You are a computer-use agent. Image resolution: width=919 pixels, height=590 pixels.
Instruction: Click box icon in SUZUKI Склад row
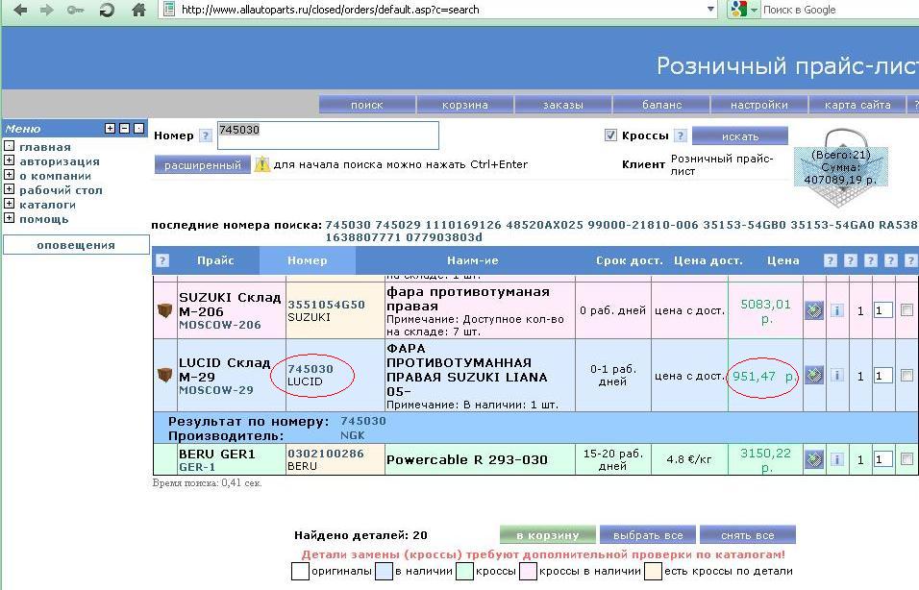point(165,310)
